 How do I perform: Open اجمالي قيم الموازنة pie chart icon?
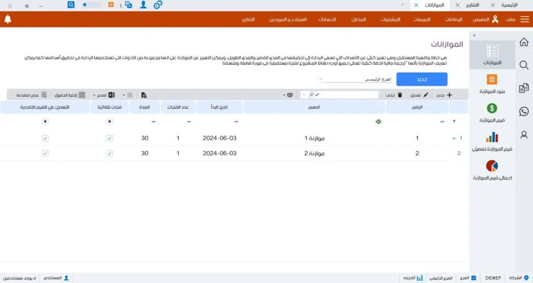pos(492,166)
